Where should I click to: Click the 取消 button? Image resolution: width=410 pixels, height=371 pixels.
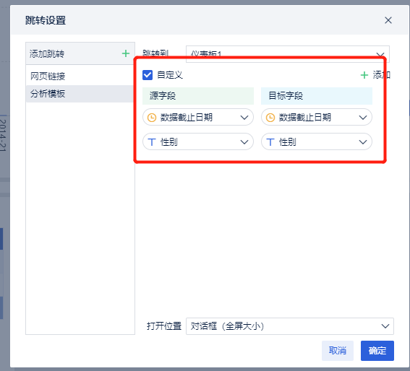coord(338,351)
